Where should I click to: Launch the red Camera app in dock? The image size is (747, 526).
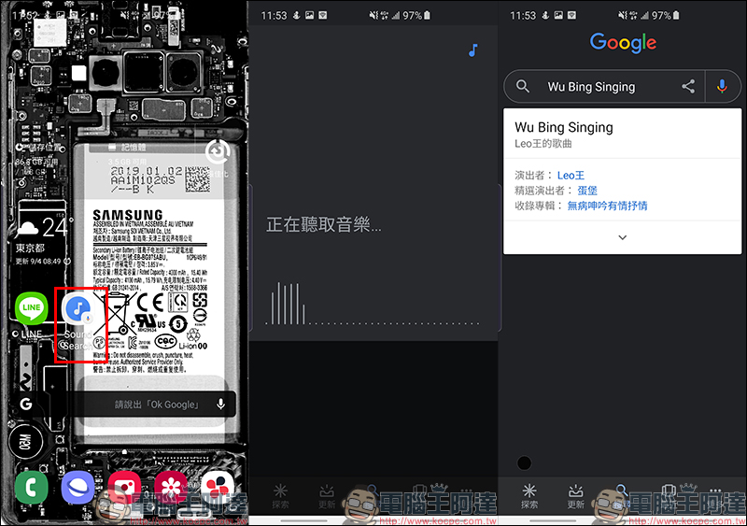(124, 489)
